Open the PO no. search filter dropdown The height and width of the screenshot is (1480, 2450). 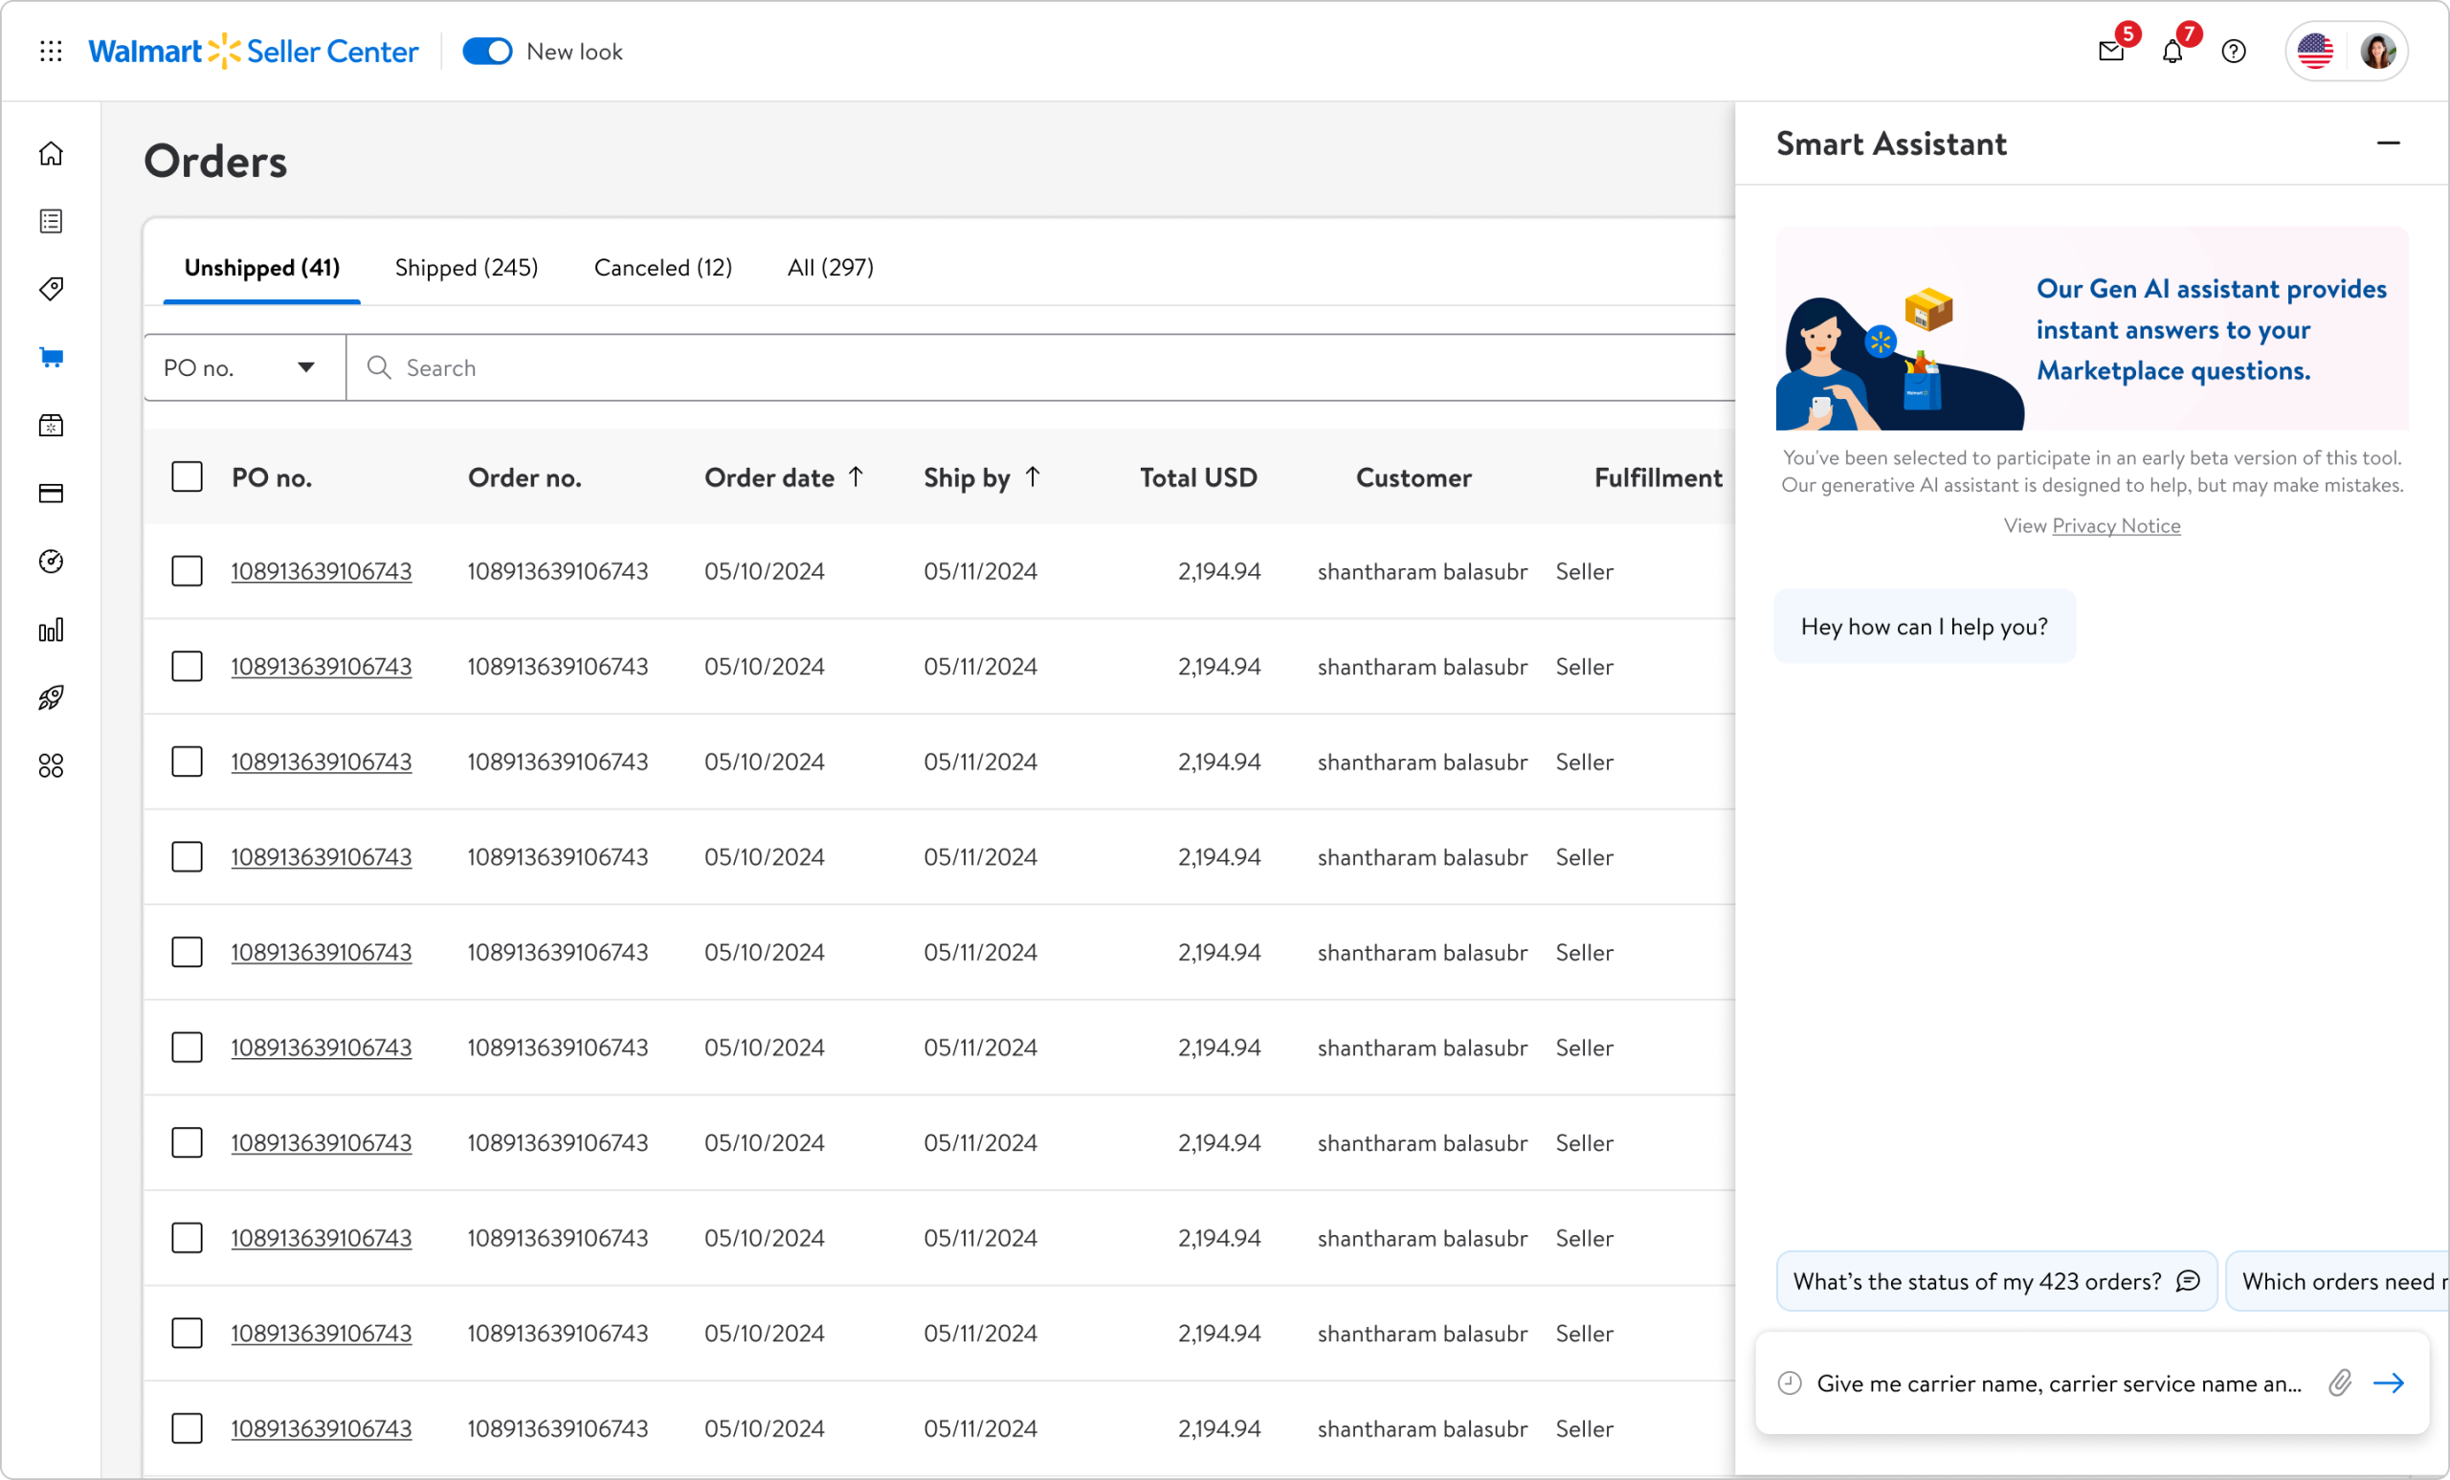click(245, 367)
